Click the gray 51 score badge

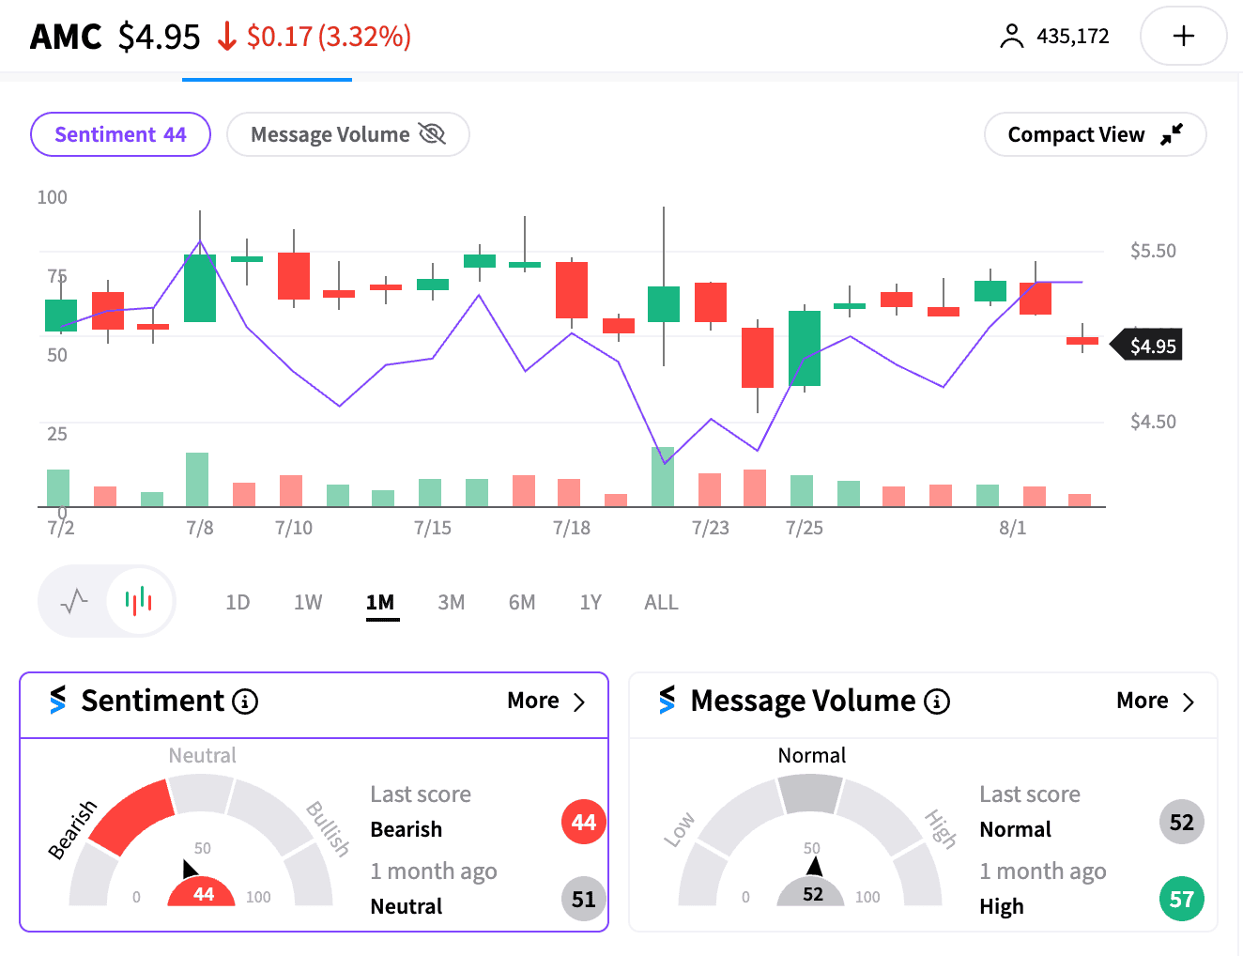click(584, 900)
